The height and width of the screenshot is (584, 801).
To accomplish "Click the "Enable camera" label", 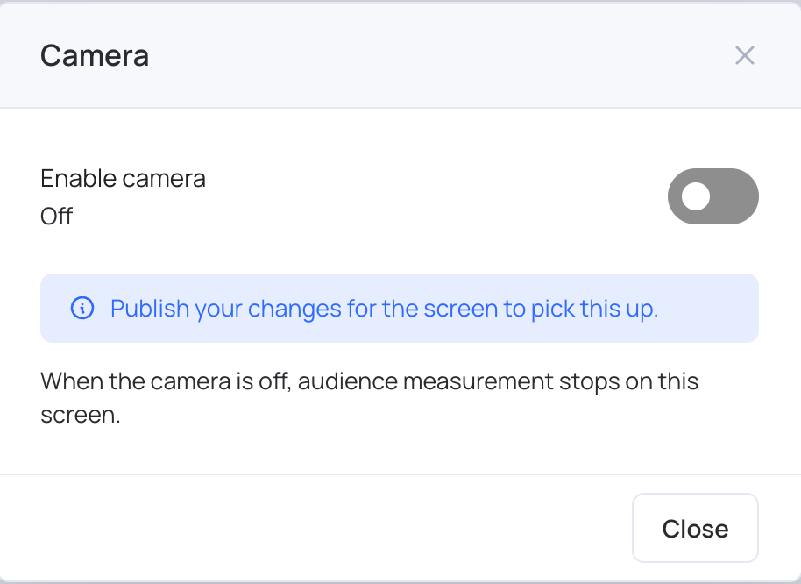I will point(123,178).
